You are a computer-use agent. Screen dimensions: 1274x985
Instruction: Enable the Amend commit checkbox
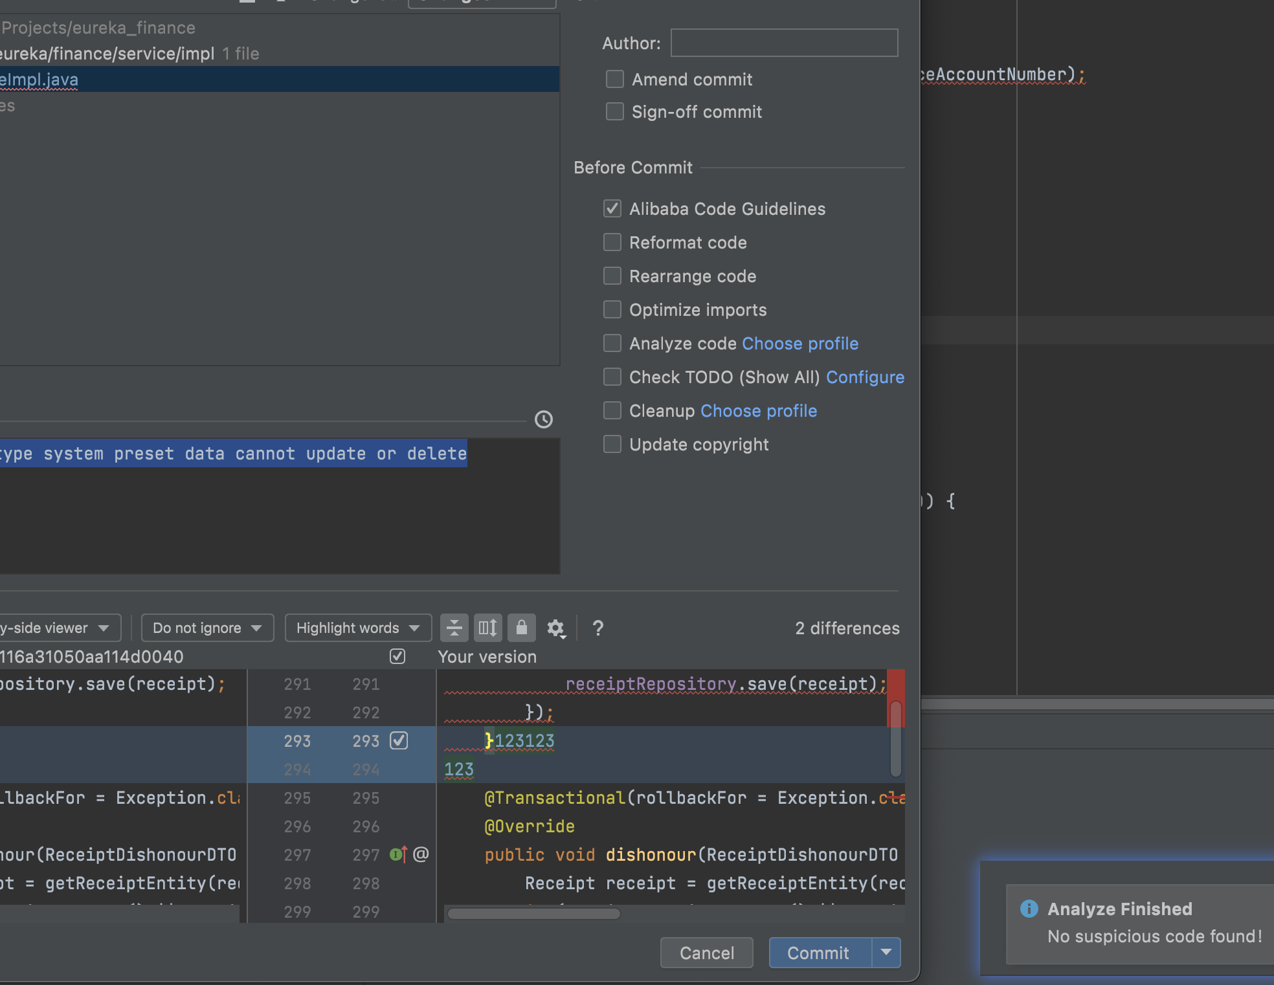614,79
